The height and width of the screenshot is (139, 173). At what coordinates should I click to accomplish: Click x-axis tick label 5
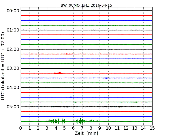(64, 128)
